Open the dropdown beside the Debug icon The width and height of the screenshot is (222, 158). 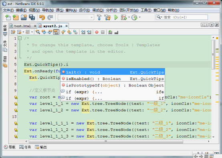point(129,17)
